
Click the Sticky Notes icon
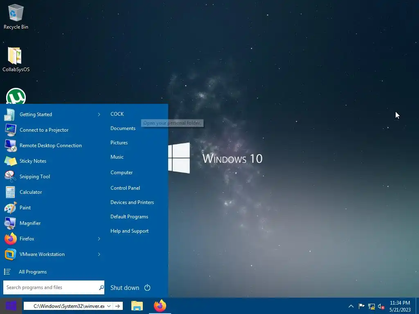(x=10, y=161)
